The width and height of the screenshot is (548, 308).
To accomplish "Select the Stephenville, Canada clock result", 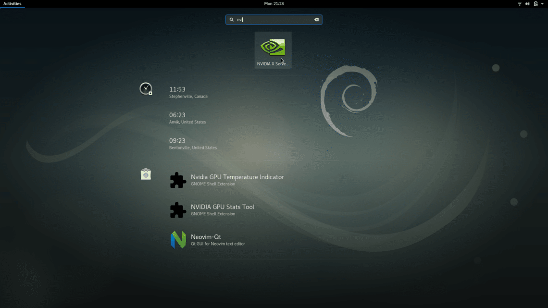I will click(x=189, y=92).
